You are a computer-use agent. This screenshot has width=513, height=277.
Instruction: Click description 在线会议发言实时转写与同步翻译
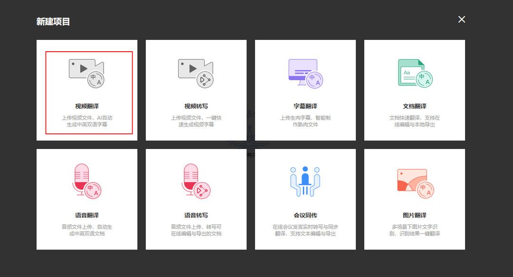click(x=305, y=231)
